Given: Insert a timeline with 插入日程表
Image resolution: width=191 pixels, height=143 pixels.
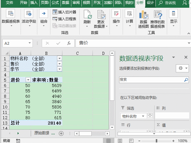Looking at the screenshot, I should pos(64,19).
